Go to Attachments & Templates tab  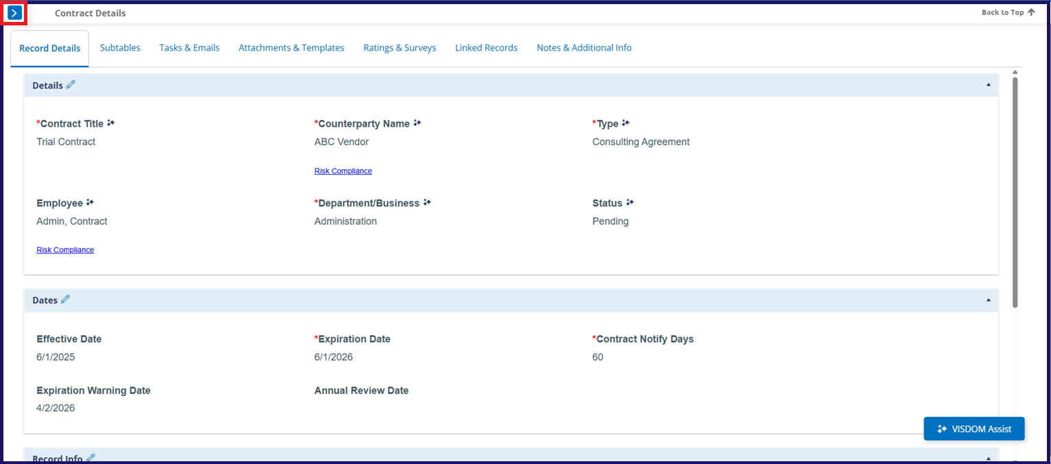291,48
